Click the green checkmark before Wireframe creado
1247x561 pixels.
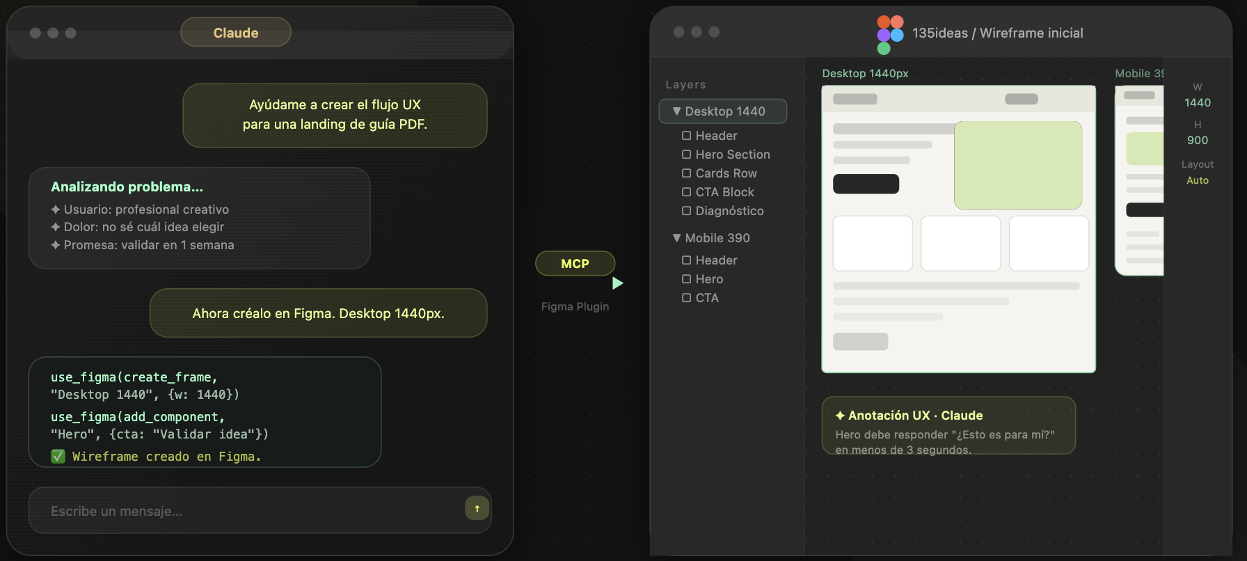[58, 457]
